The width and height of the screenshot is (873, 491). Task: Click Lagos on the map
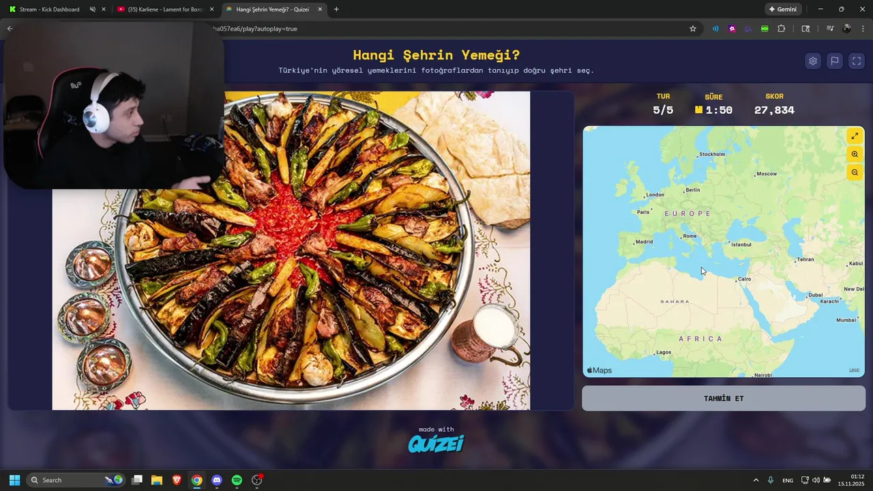point(662,353)
